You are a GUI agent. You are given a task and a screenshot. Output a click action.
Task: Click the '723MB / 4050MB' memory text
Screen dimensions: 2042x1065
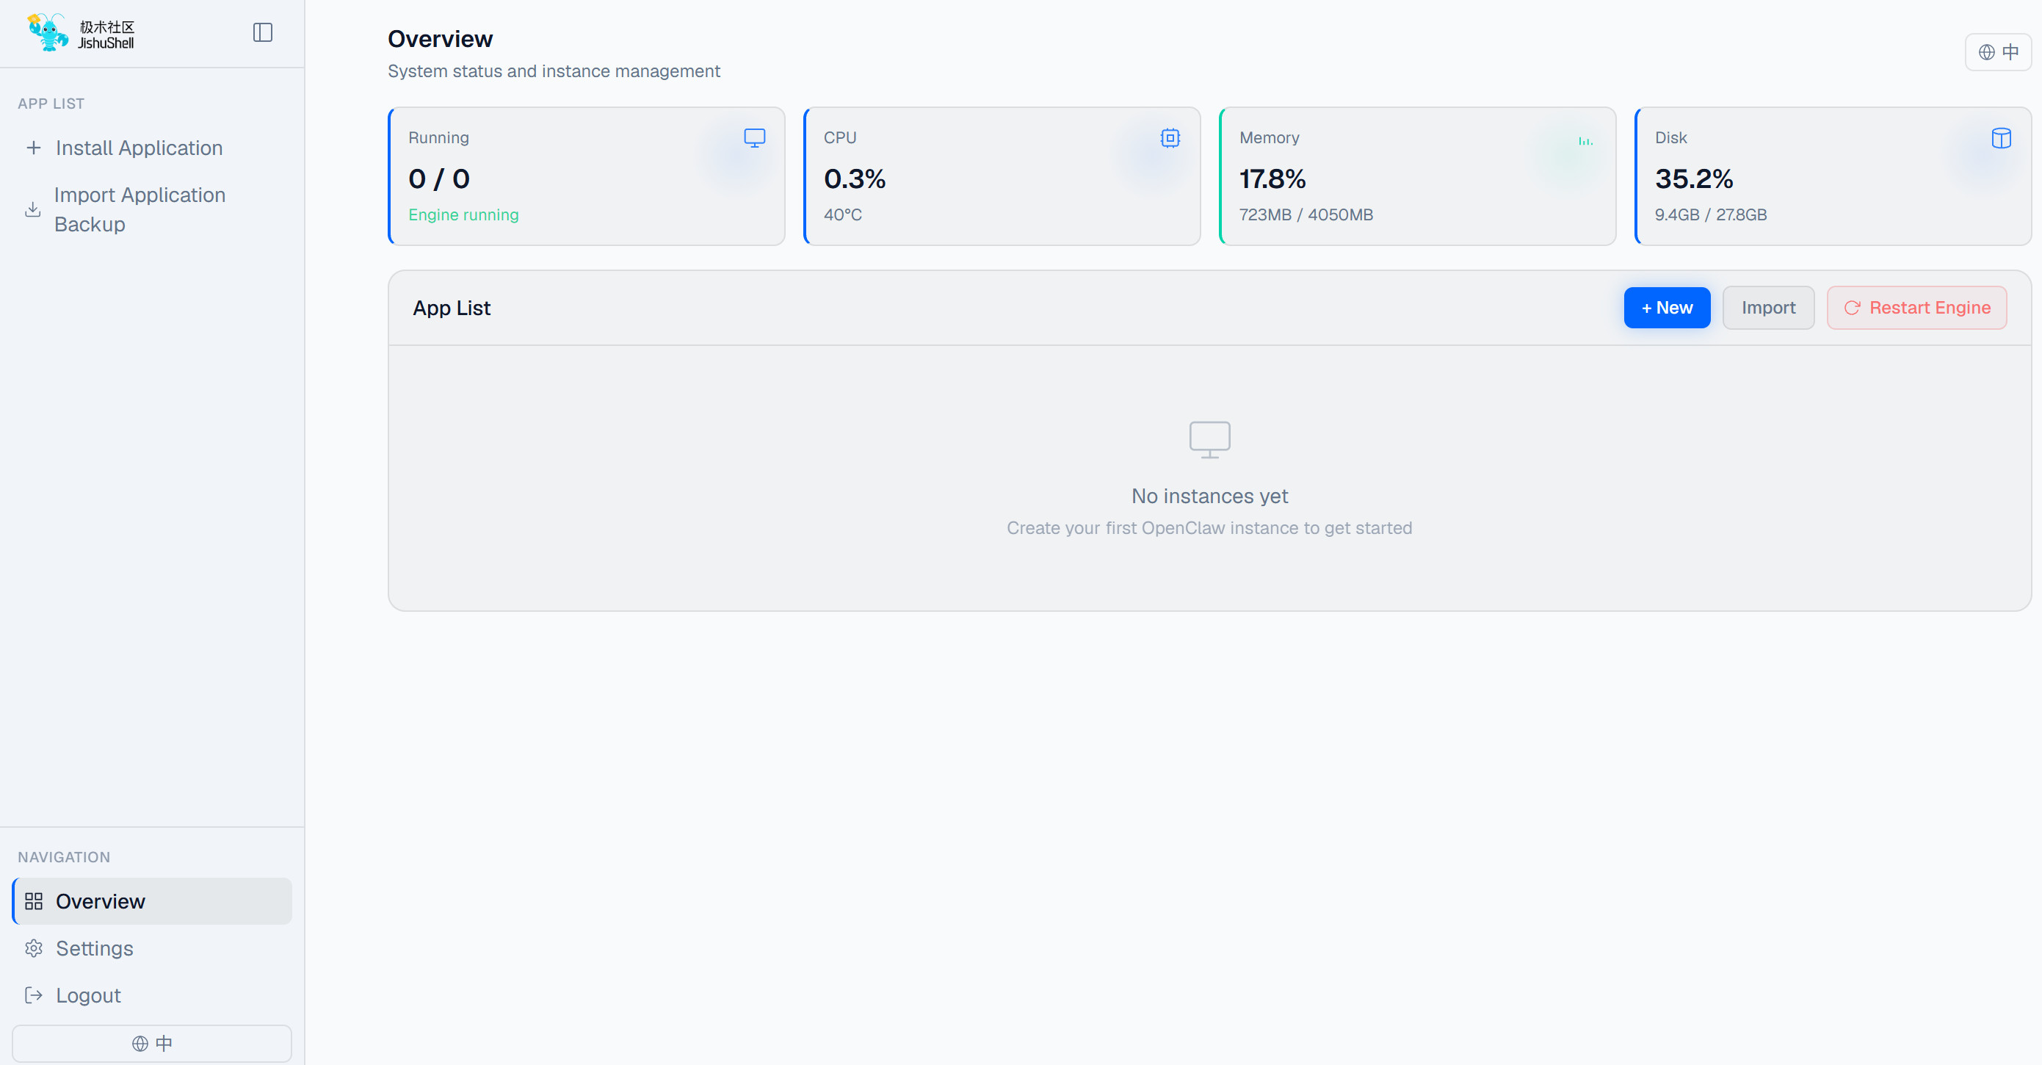pyautogui.click(x=1306, y=215)
